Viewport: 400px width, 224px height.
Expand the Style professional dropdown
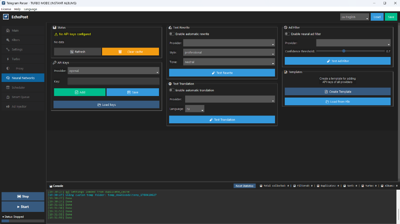point(229,52)
